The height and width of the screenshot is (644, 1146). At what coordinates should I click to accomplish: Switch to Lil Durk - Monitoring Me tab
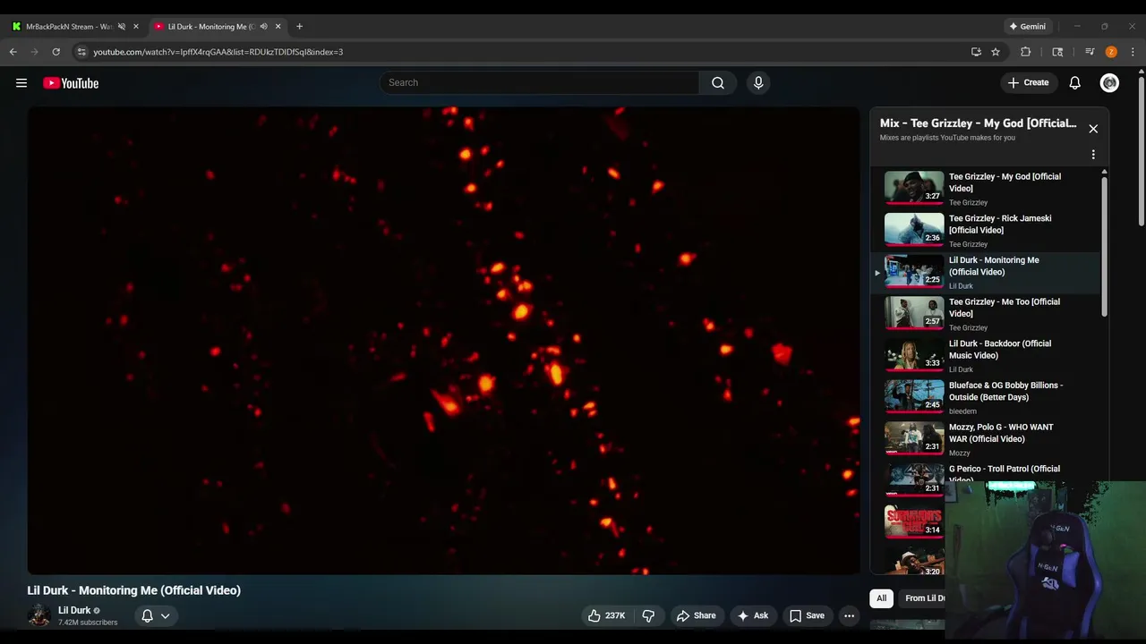[210, 27]
